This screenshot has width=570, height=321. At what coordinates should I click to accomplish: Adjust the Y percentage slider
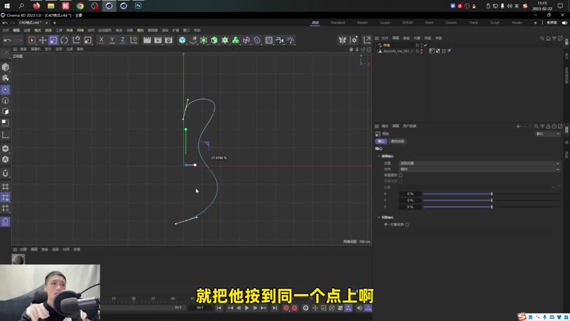[x=491, y=200]
